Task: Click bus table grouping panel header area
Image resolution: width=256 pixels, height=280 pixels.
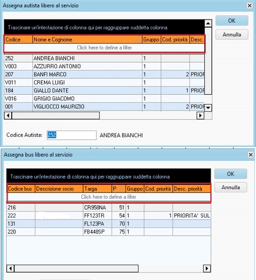Action: pos(109,177)
